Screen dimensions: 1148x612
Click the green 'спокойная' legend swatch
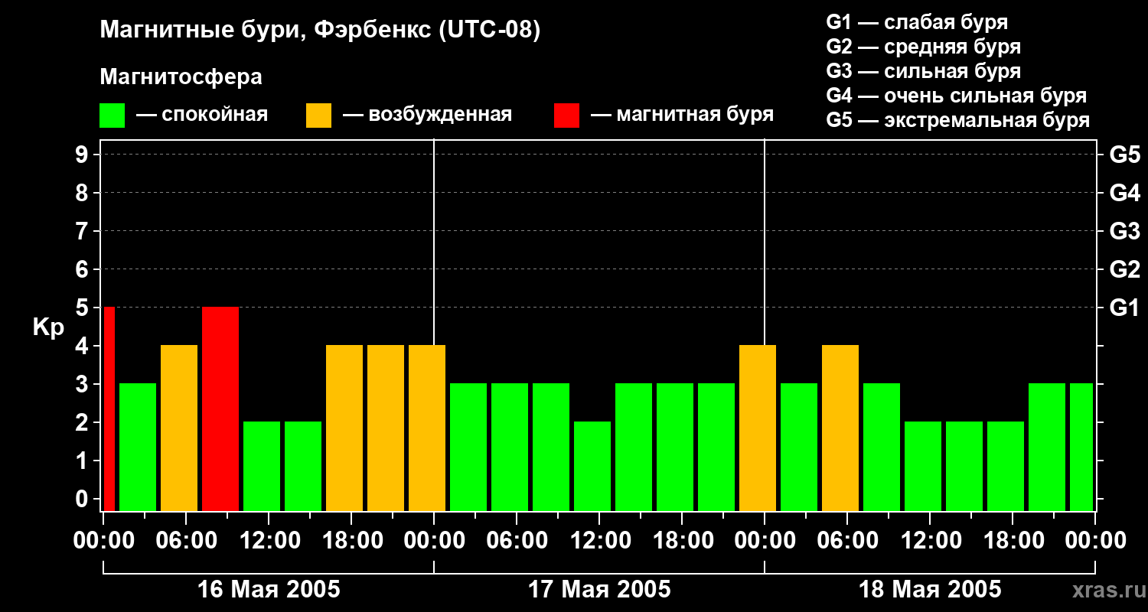(112, 116)
